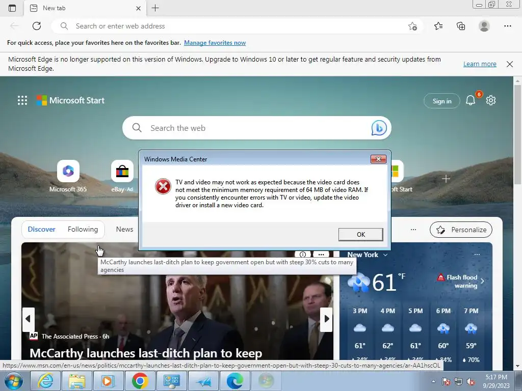Open more options on McCarthy story card
The image size is (522, 391).
[x=321, y=255]
